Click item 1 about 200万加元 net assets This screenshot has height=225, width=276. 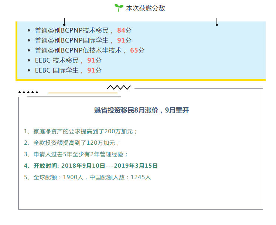(81, 131)
